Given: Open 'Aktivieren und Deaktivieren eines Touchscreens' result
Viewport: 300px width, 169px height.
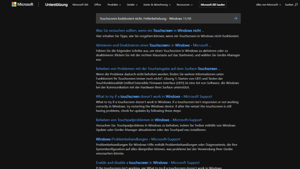Looking at the screenshot, I should click(153, 45).
